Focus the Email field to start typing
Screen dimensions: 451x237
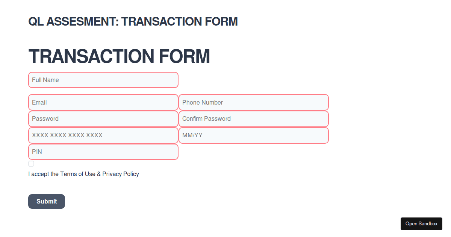[x=103, y=102]
